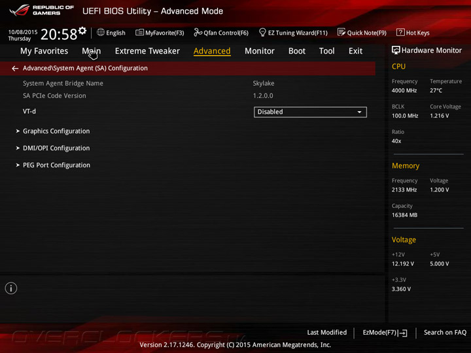This screenshot has height=353, width=471.
Task: Go to the Exit tab
Action: pyautogui.click(x=356, y=51)
